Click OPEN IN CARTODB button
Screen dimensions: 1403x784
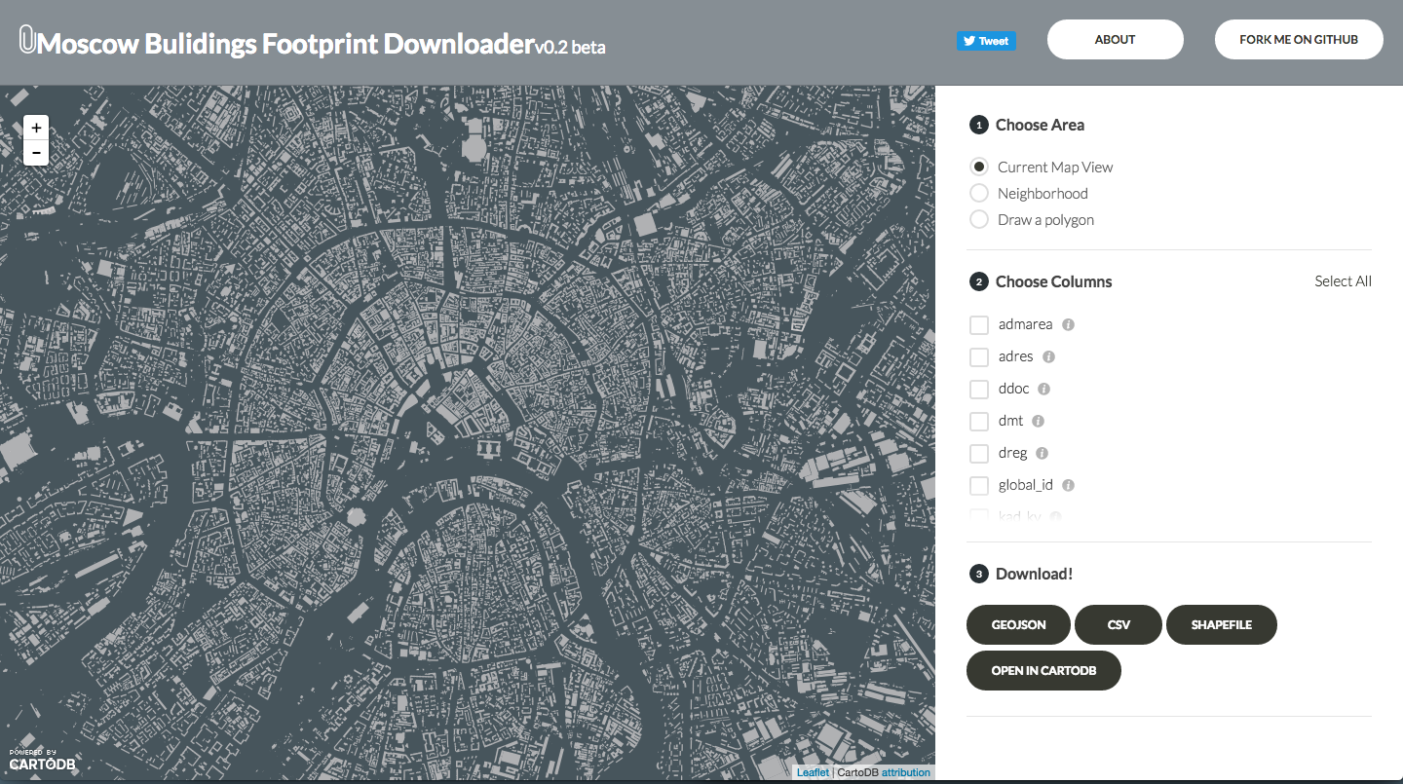[x=1043, y=670]
